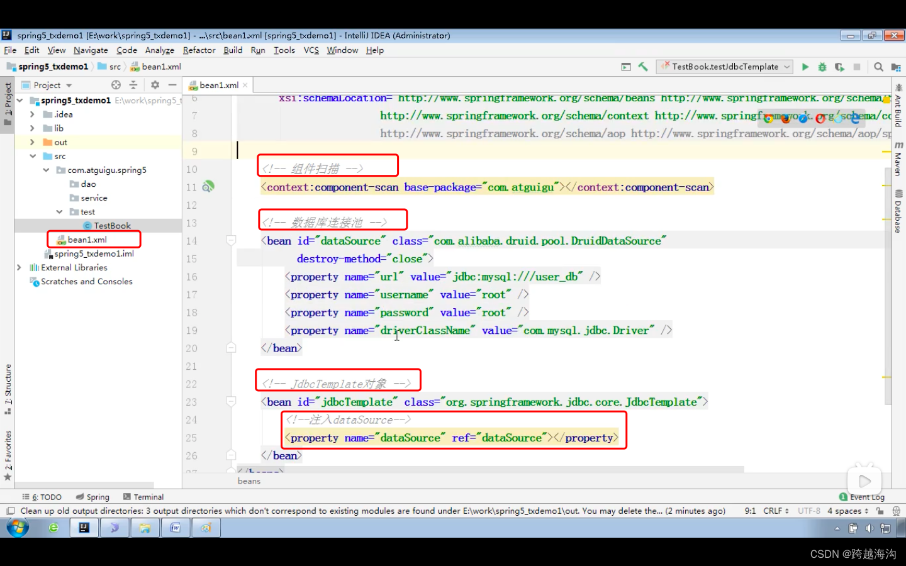Select spring5_txdemo1.iml file in tree

[x=89, y=253]
